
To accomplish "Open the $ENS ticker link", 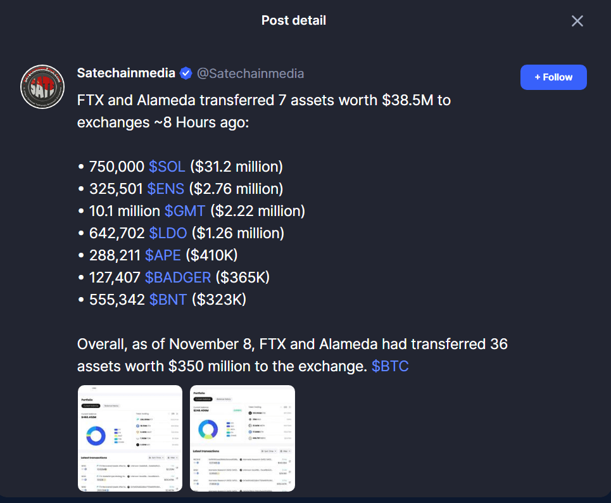I will pyautogui.click(x=166, y=189).
